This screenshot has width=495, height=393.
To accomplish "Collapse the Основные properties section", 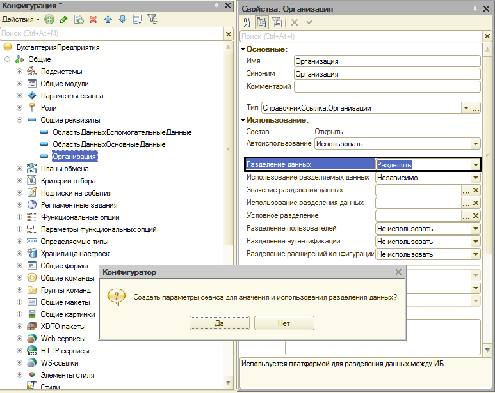I will (x=243, y=49).
